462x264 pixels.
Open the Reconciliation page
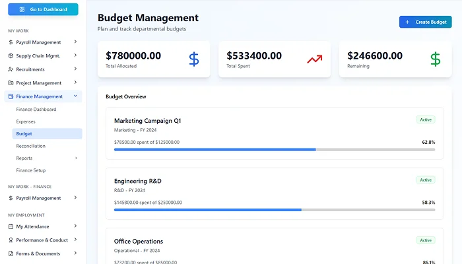[x=31, y=146]
